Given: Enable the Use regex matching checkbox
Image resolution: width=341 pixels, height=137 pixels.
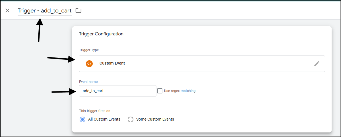Looking at the screenshot, I should (x=160, y=91).
